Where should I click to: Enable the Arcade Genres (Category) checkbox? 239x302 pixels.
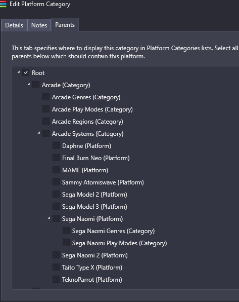point(46,97)
